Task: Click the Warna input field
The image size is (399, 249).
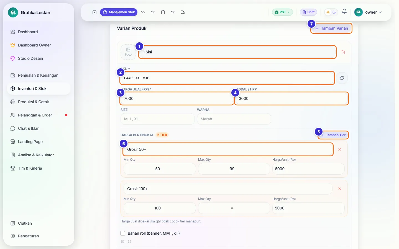Action: pyautogui.click(x=234, y=119)
